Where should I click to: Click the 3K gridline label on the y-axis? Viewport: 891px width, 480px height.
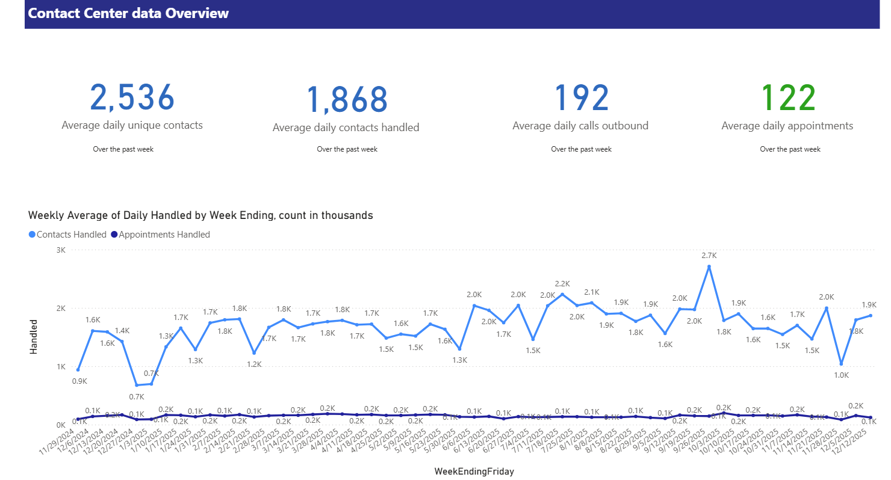60,250
